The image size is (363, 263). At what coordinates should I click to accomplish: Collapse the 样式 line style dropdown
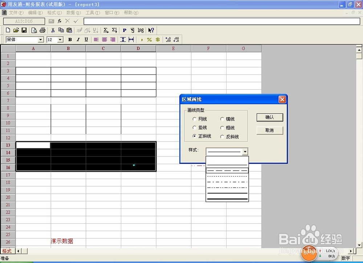[x=245, y=152]
